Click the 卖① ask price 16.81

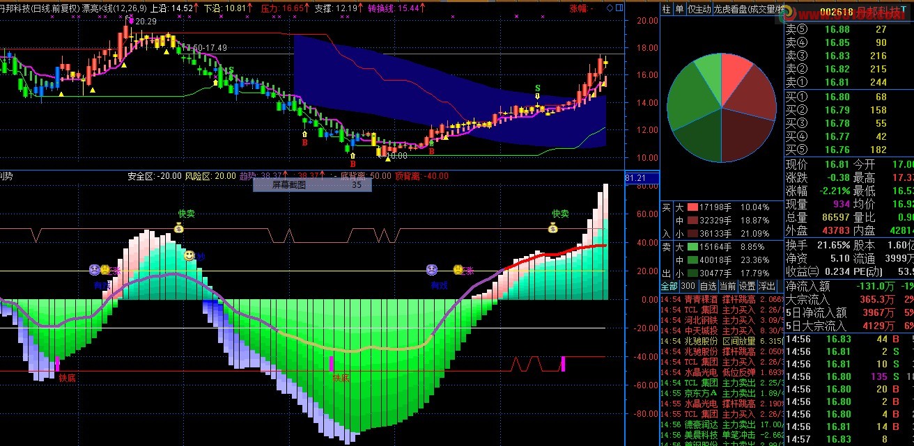[x=837, y=82]
